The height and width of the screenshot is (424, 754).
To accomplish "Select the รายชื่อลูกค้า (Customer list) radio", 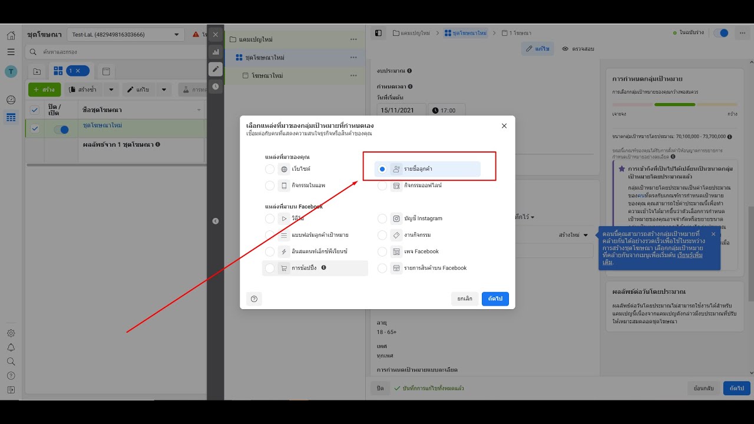I will pyautogui.click(x=382, y=169).
